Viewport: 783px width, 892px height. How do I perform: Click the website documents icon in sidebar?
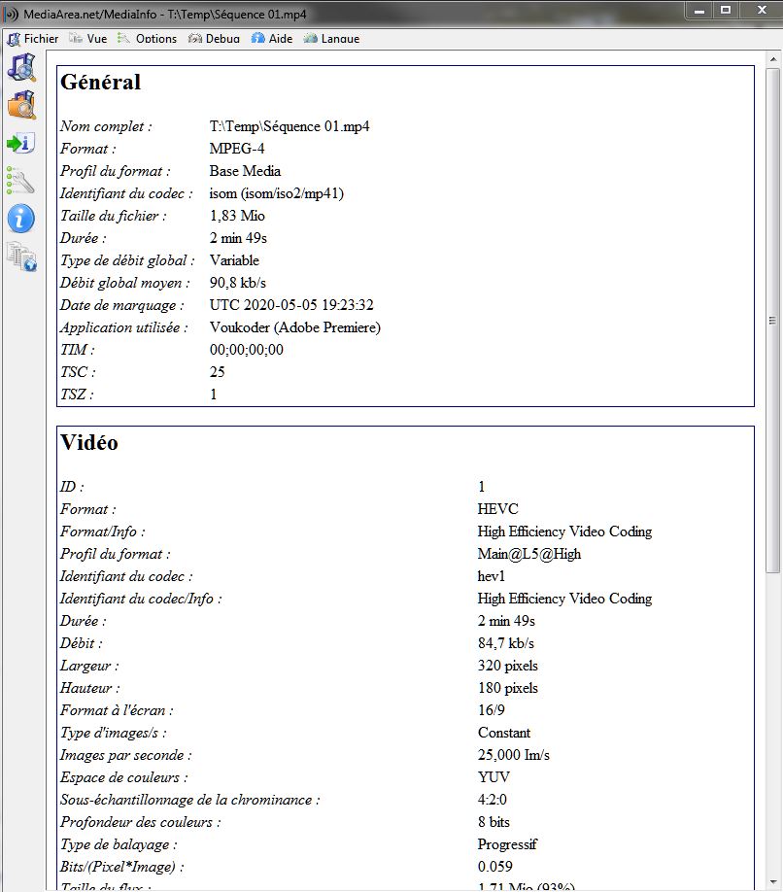(x=21, y=257)
